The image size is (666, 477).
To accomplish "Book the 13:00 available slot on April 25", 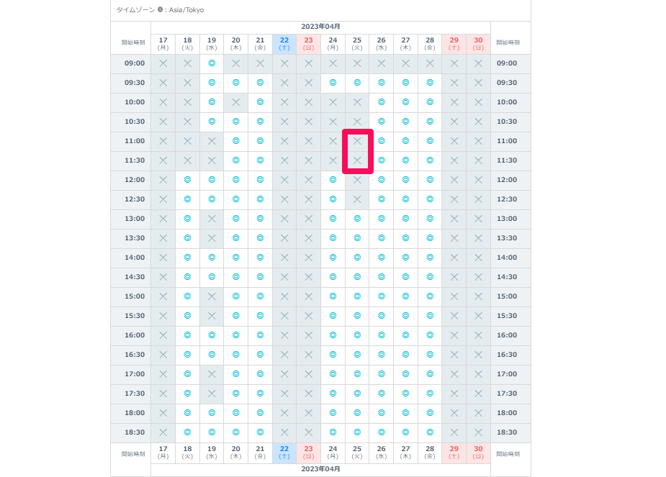I will [357, 219].
